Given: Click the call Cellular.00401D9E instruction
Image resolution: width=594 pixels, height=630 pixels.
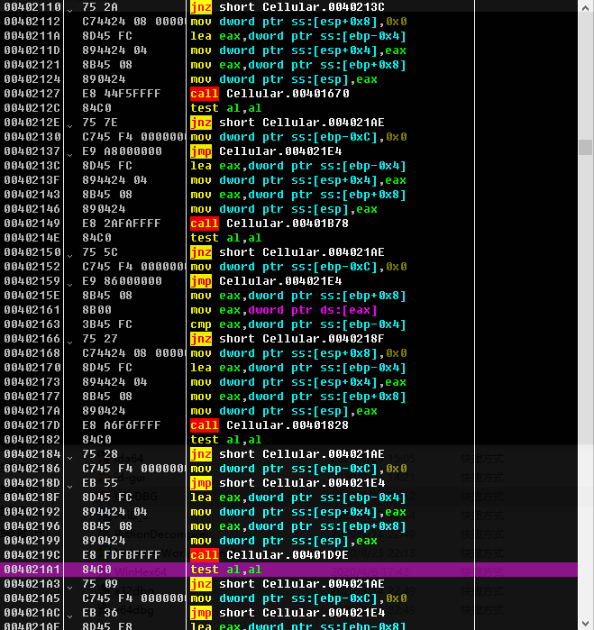Looking at the screenshot, I should click(x=270, y=555).
